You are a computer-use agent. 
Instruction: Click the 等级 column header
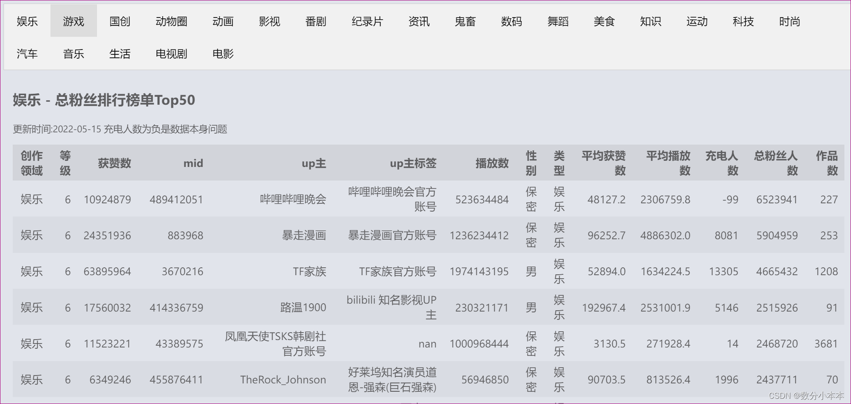coord(65,163)
